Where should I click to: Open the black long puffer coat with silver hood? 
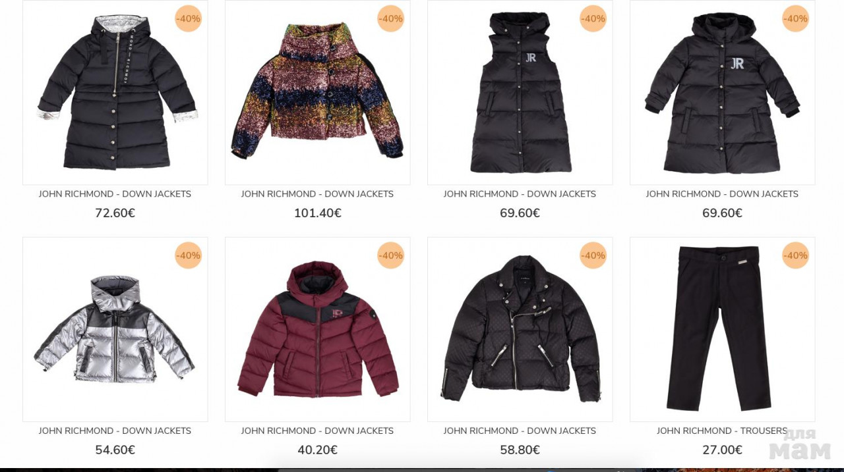pos(115,93)
